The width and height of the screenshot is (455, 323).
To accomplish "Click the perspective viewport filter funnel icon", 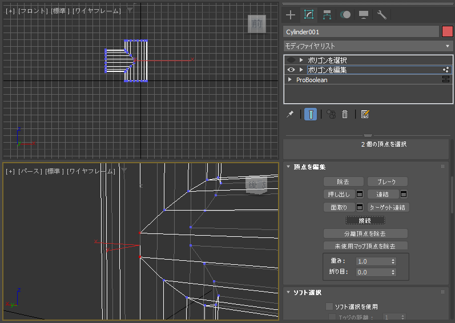I will click(124, 171).
